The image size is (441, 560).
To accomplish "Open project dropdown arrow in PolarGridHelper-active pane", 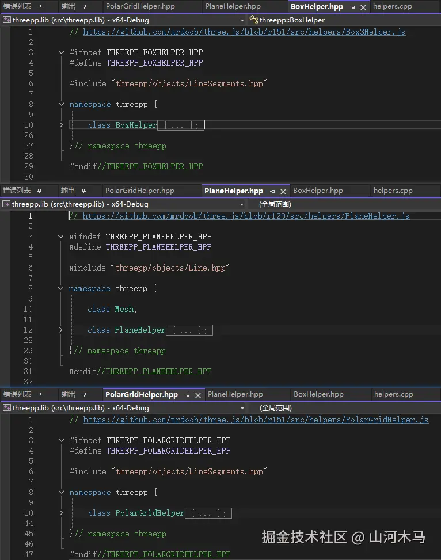I will [x=242, y=408].
